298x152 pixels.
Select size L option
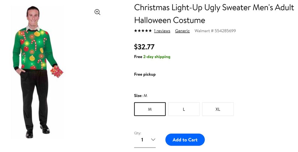(184, 109)
